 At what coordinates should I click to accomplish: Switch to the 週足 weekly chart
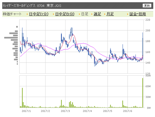pyautogui.click(x=97, y=14)
